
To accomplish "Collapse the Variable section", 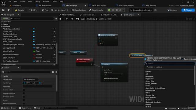I will point(2,76).
